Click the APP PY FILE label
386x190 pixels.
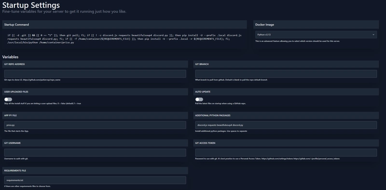point(11,115)
